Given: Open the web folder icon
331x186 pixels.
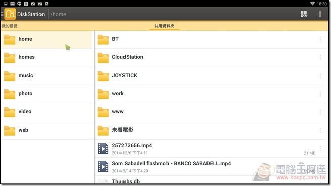Looking at the screenshot, I should click(10, 131).
